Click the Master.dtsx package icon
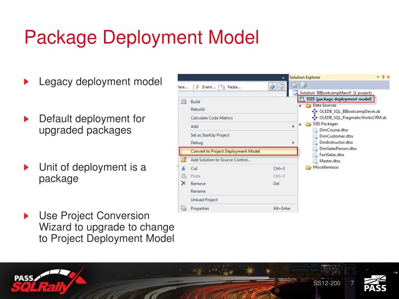This screenshot has height=299, width=399. (315, 161)
